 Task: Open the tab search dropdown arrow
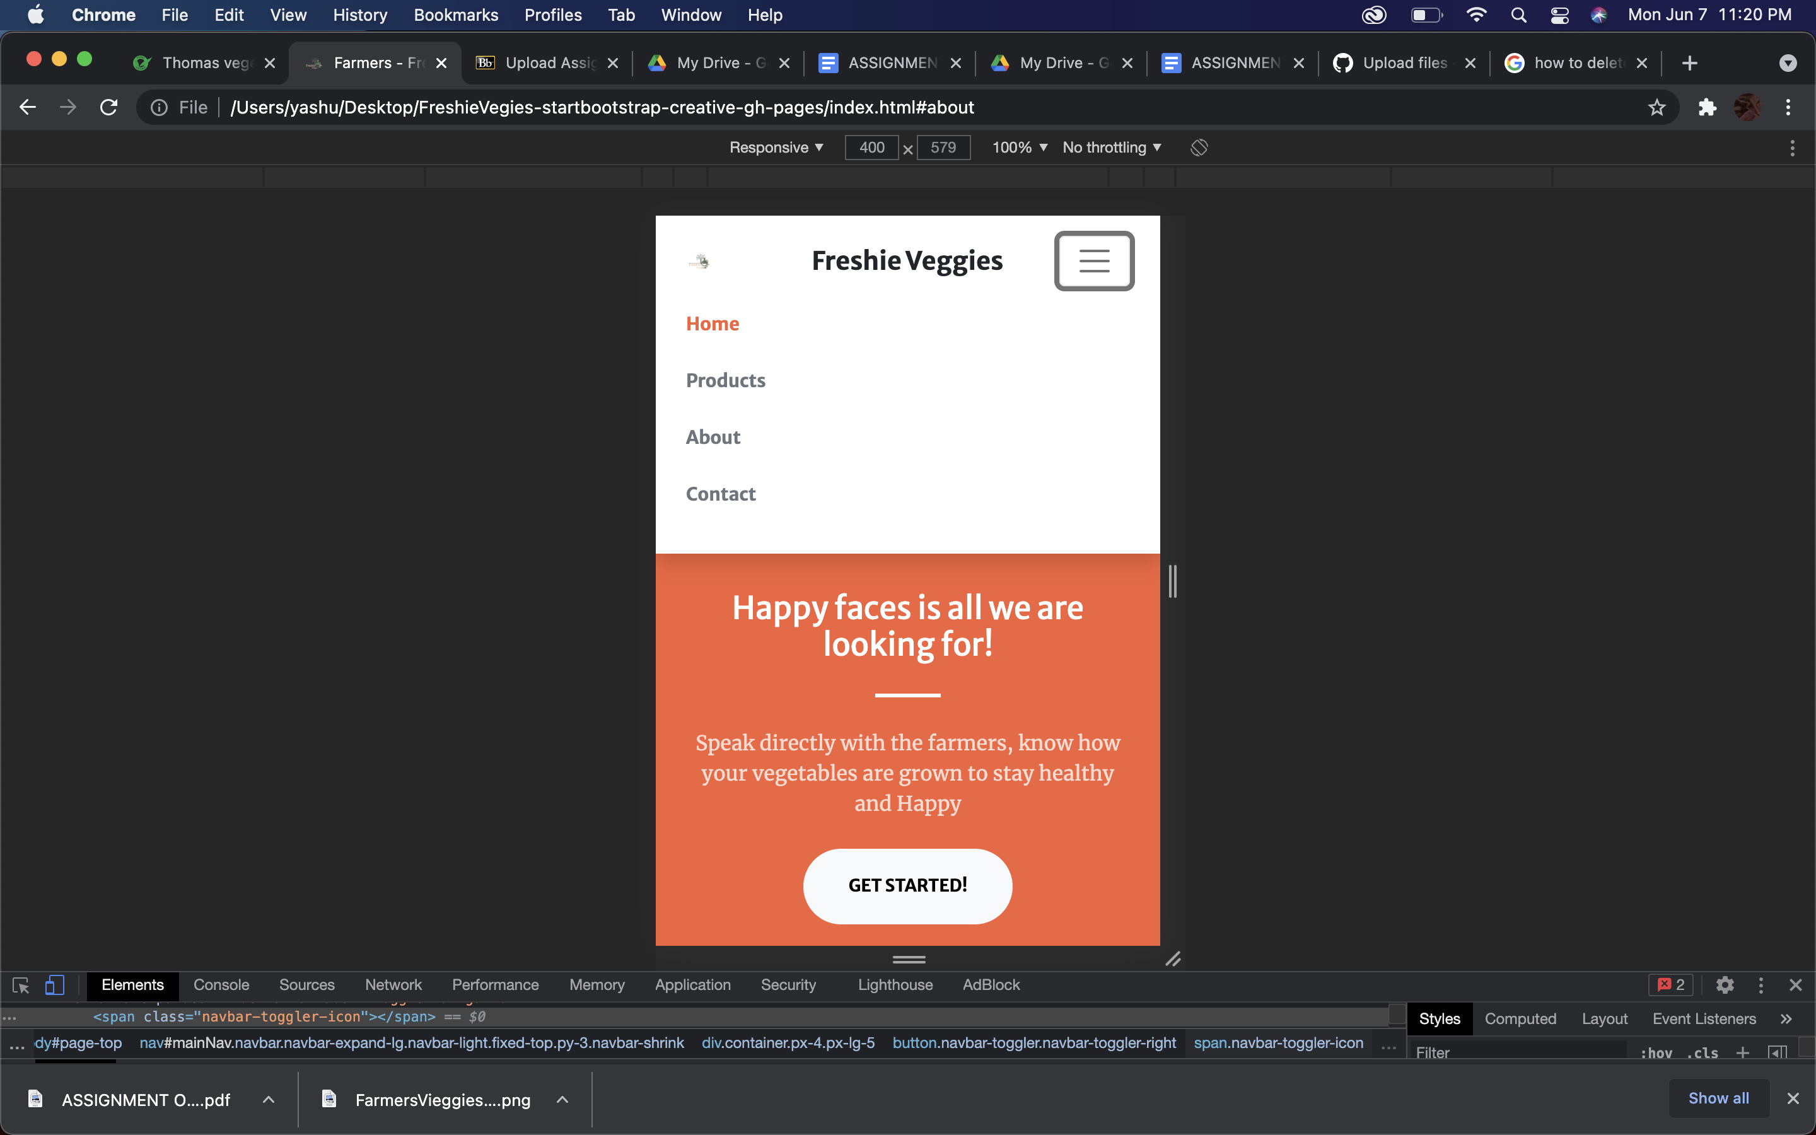tap(1788, 63)
